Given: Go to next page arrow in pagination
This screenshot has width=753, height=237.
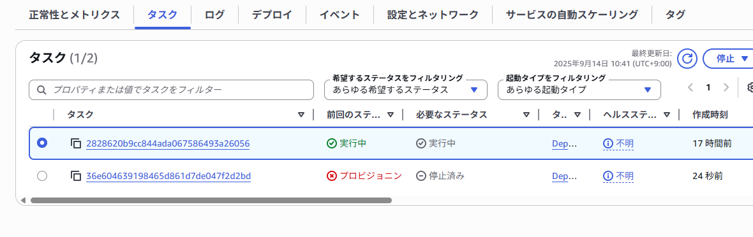Looking at the screenshot, I should coord(726,87).
